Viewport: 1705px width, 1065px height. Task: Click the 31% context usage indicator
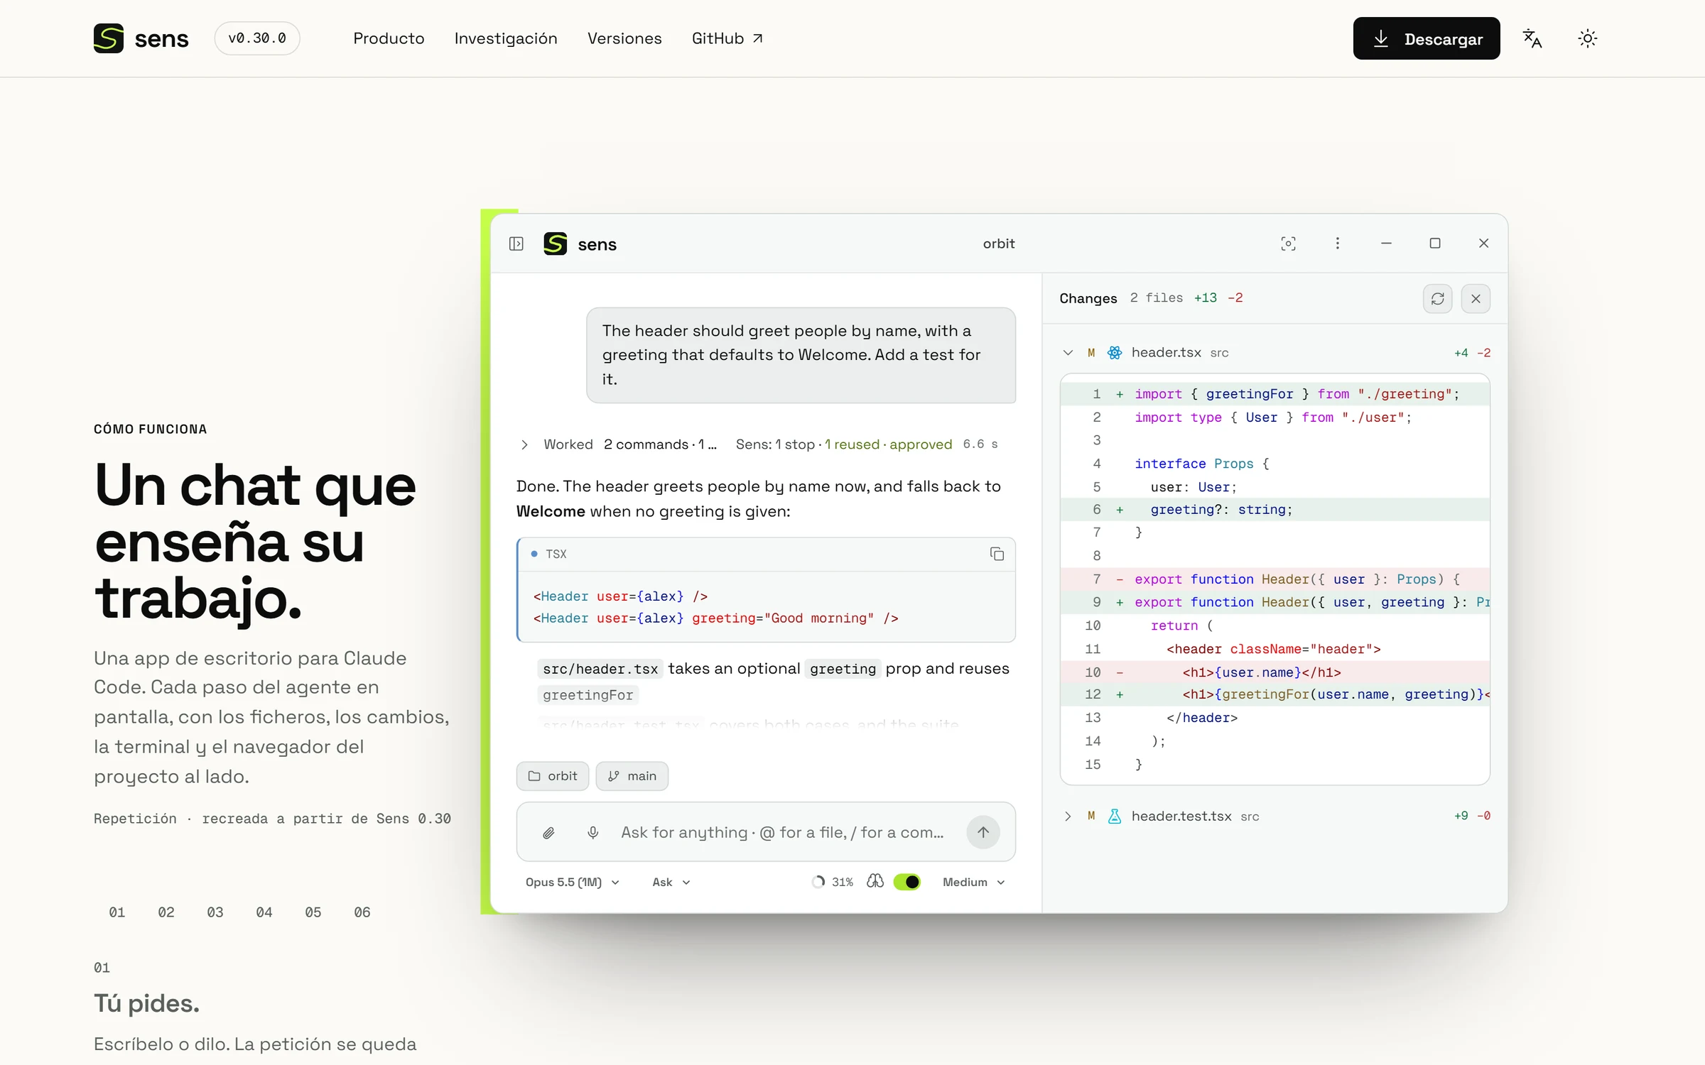(833, 883)
